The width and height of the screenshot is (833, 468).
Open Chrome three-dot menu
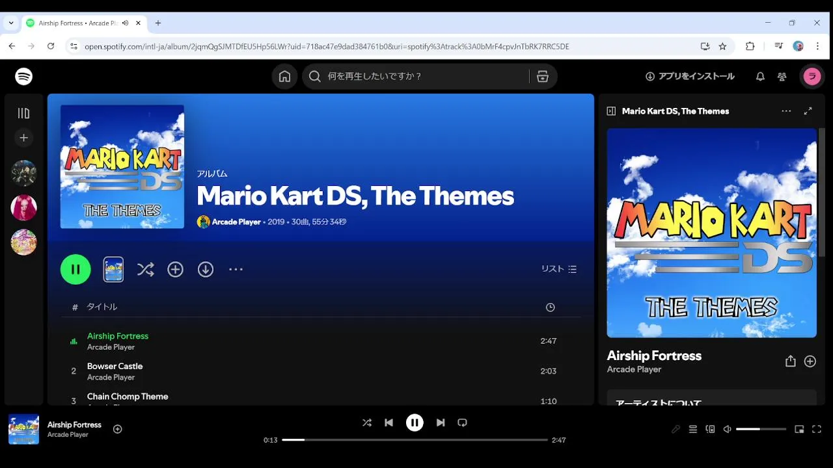tap(818, 46)
